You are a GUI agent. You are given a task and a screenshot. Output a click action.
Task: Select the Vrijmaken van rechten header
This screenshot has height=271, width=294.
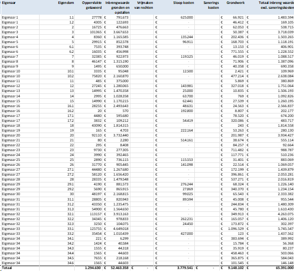pyautogui.click(x=142, y=7)
